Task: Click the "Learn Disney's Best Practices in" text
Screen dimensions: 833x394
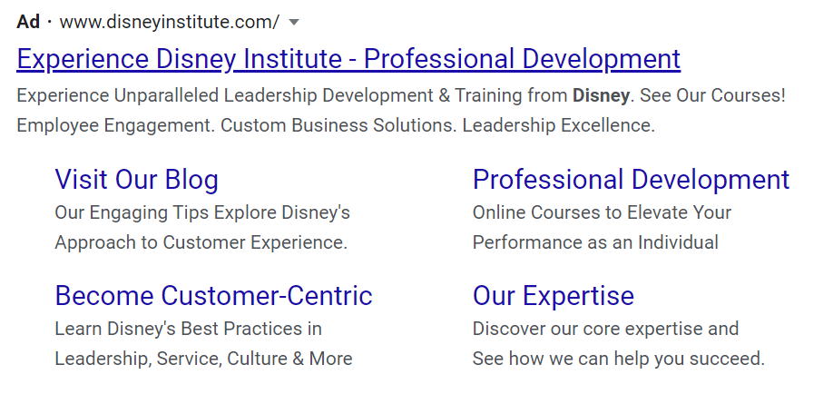Action: coord(188,329)
